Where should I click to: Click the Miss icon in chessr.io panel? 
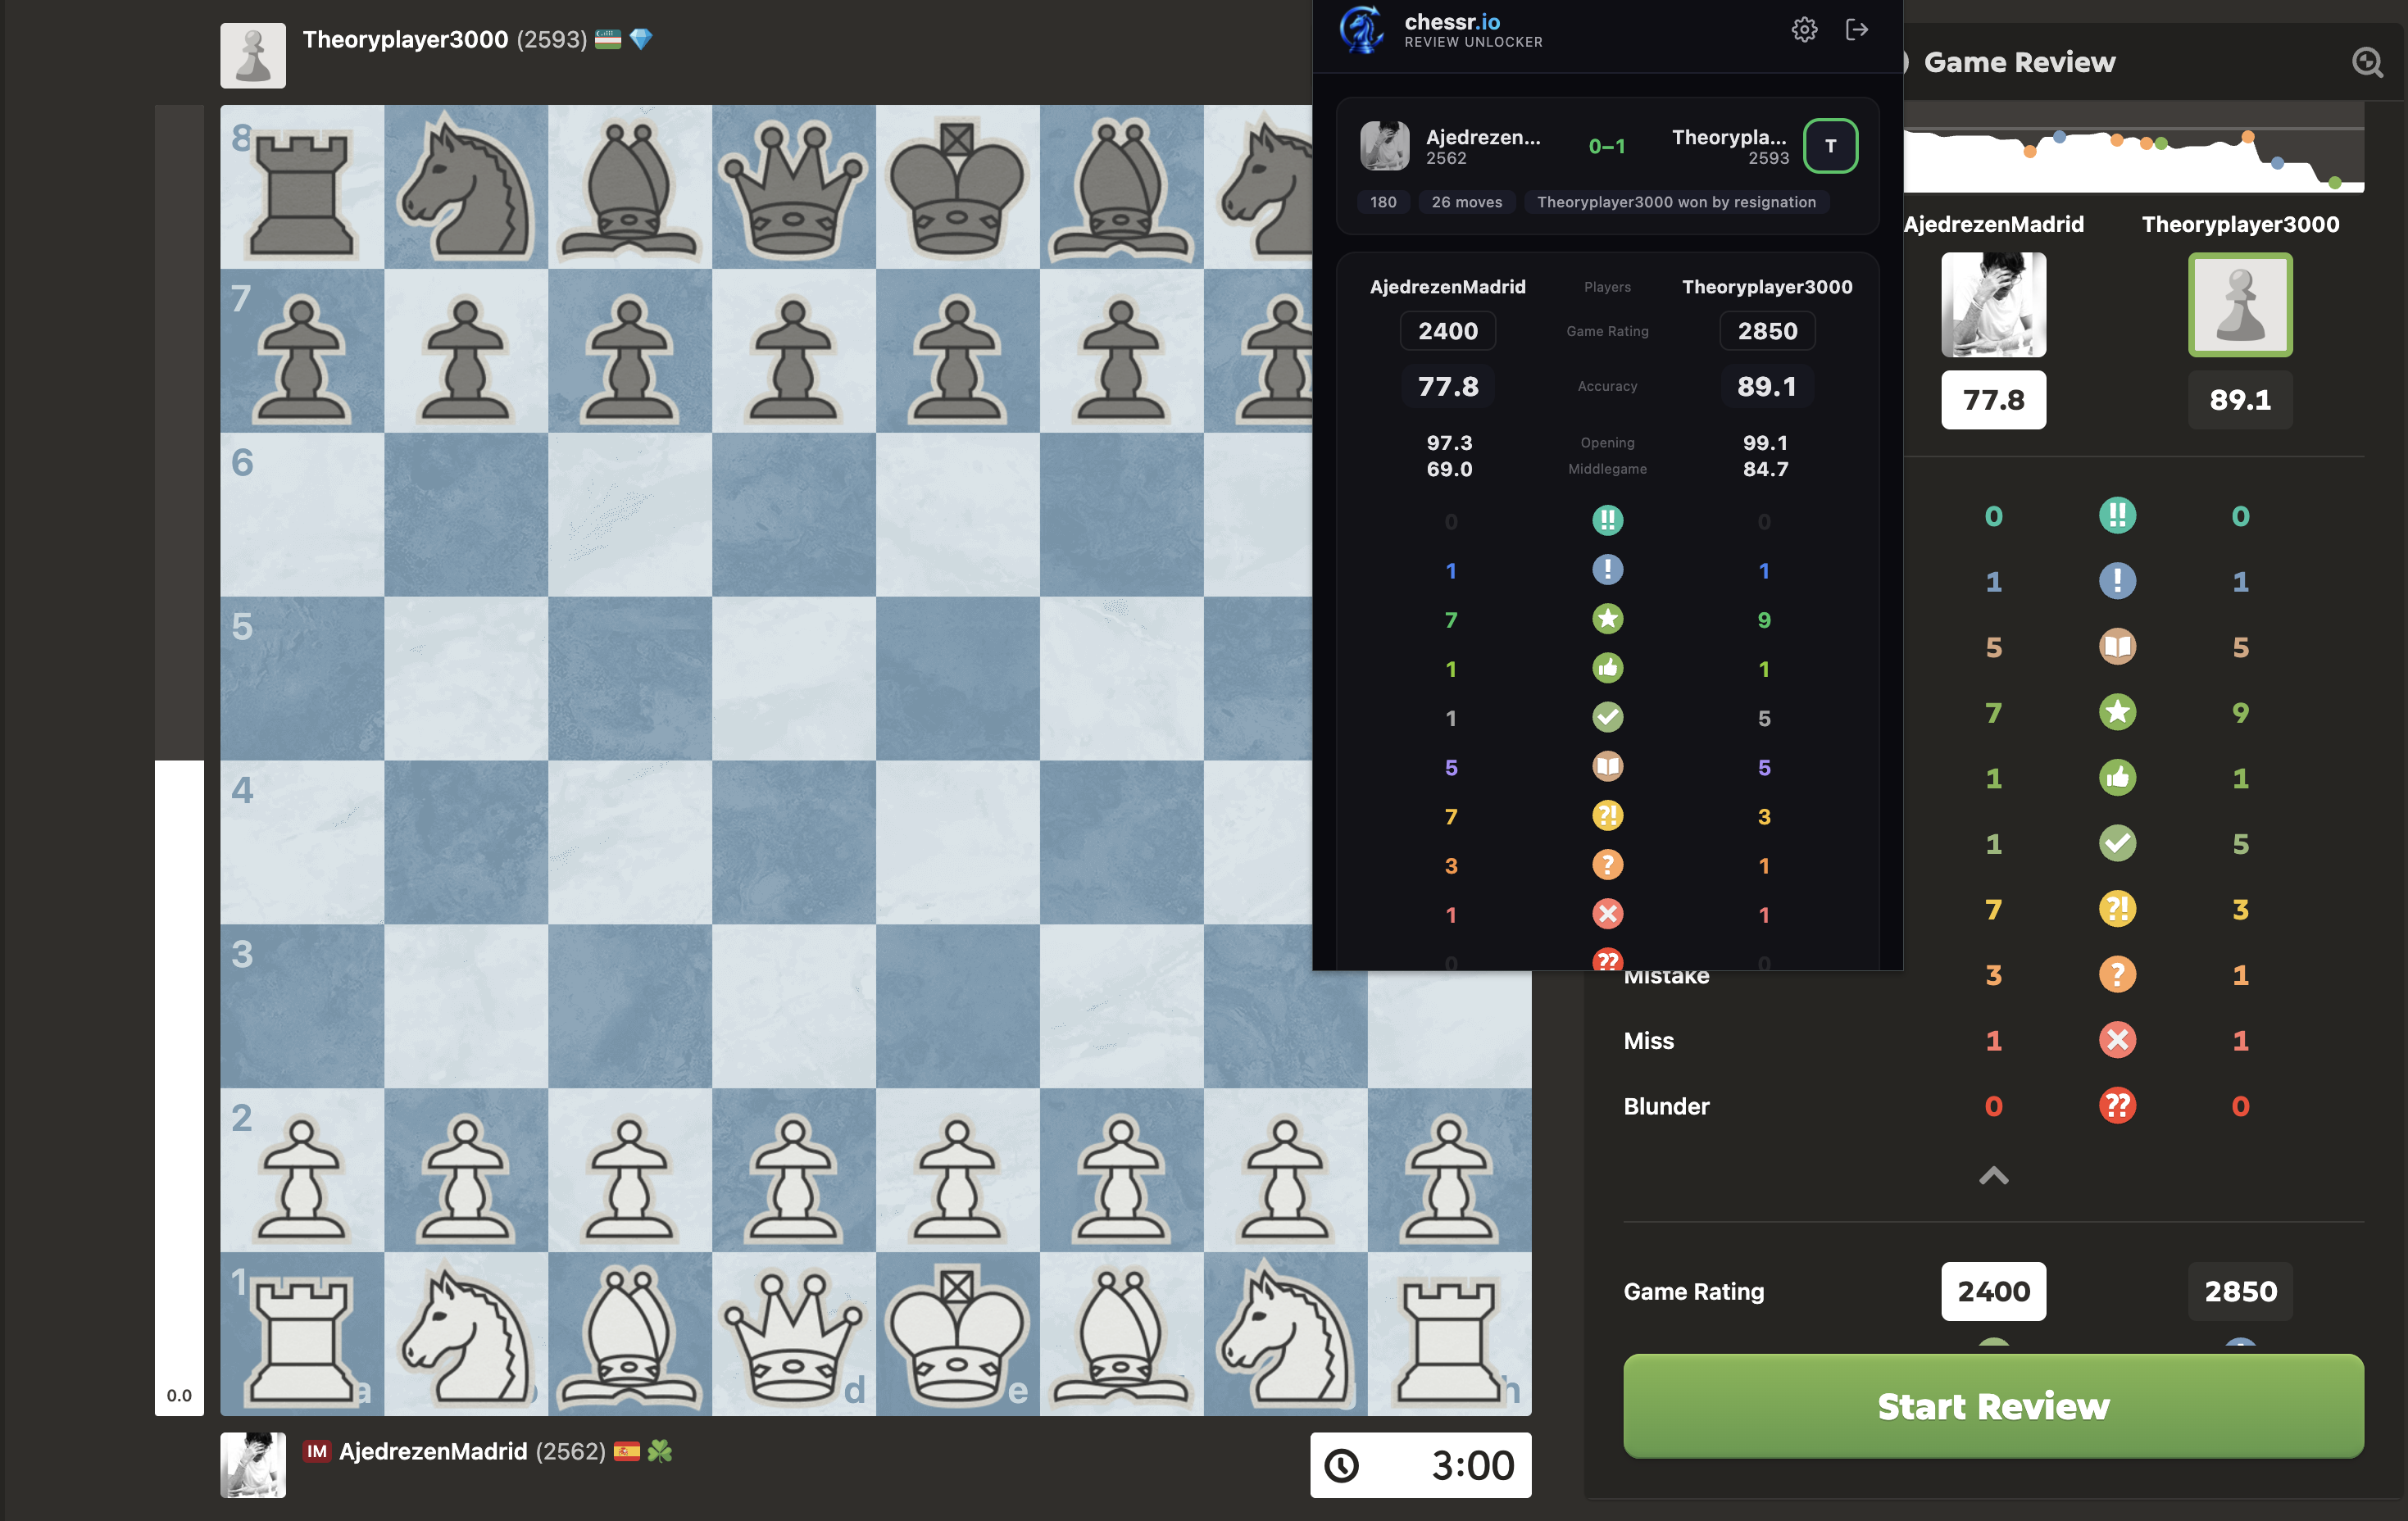[1607, 914]
